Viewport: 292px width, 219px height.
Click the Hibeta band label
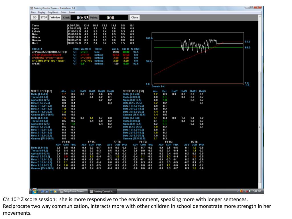(36, 37)
